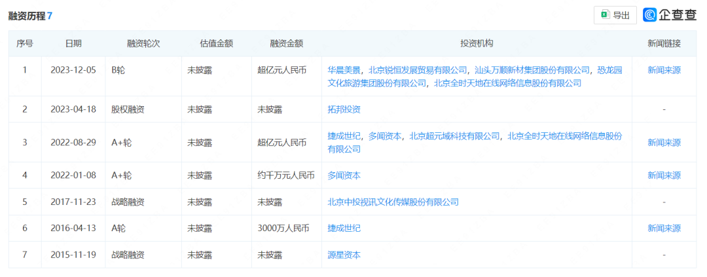Image resolution: width=707 pixels, height=277 pixels.
Task: Open 恐龙园文化旅游集团股份有限公司 link
Action: 475,76
